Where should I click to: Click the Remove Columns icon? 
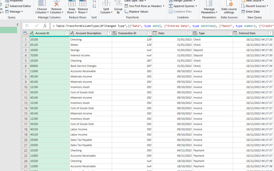[x=56, y=3]
